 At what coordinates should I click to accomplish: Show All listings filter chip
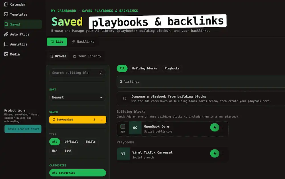[122, 68]
